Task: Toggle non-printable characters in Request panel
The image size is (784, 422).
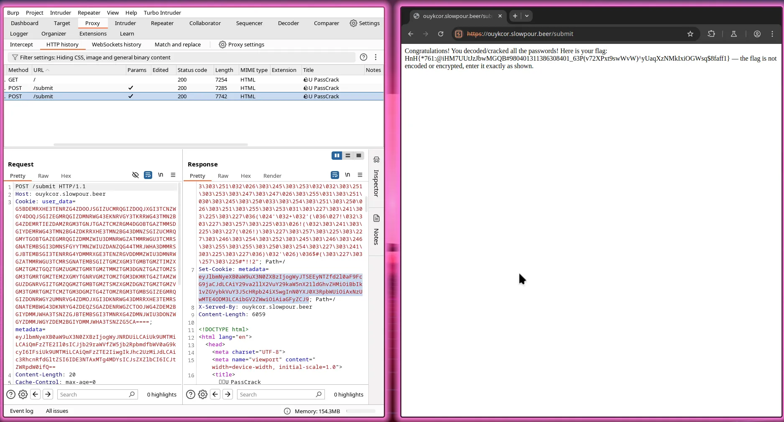Action: pos(161,175)
